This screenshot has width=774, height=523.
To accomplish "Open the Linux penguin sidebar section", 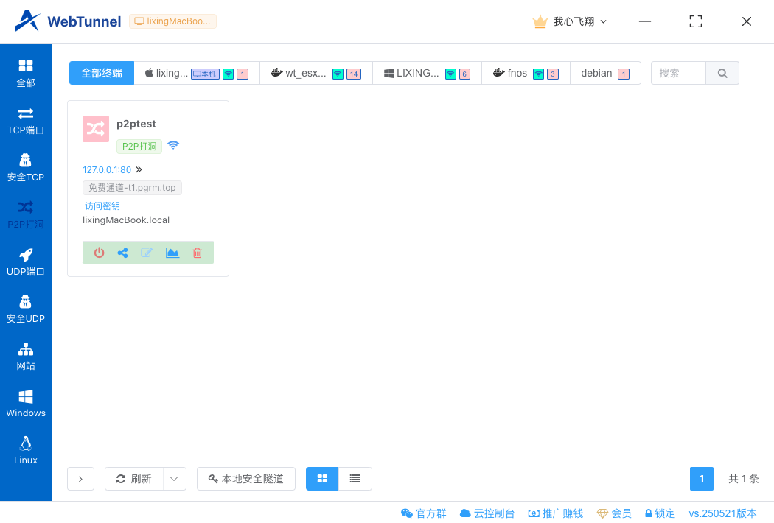I will point(26,451).
